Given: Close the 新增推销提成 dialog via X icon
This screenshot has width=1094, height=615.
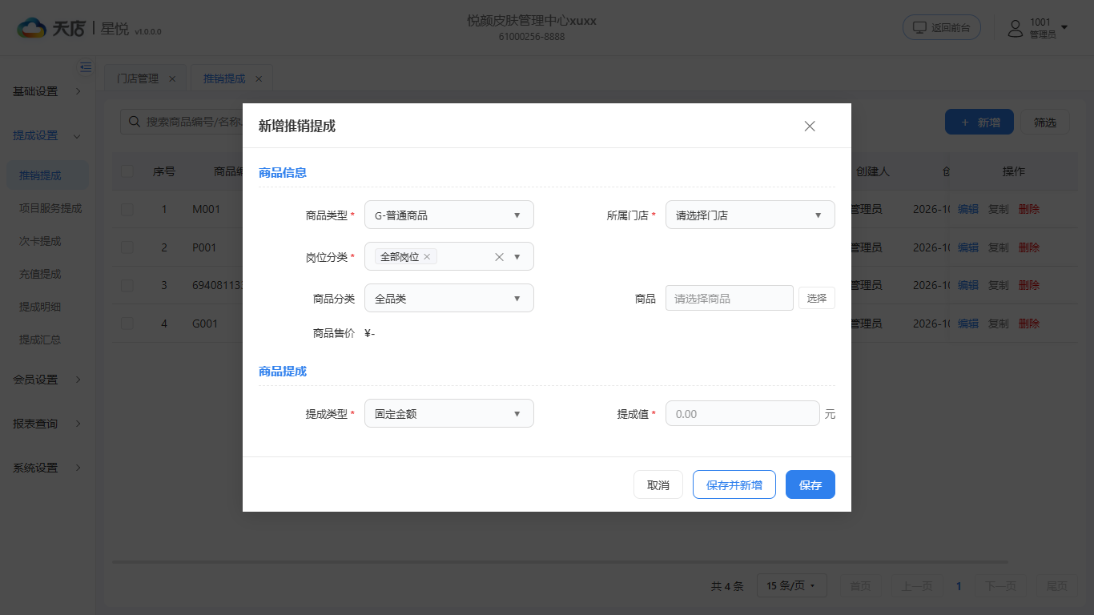Looking at the screenshot, I should click(810, 126).
